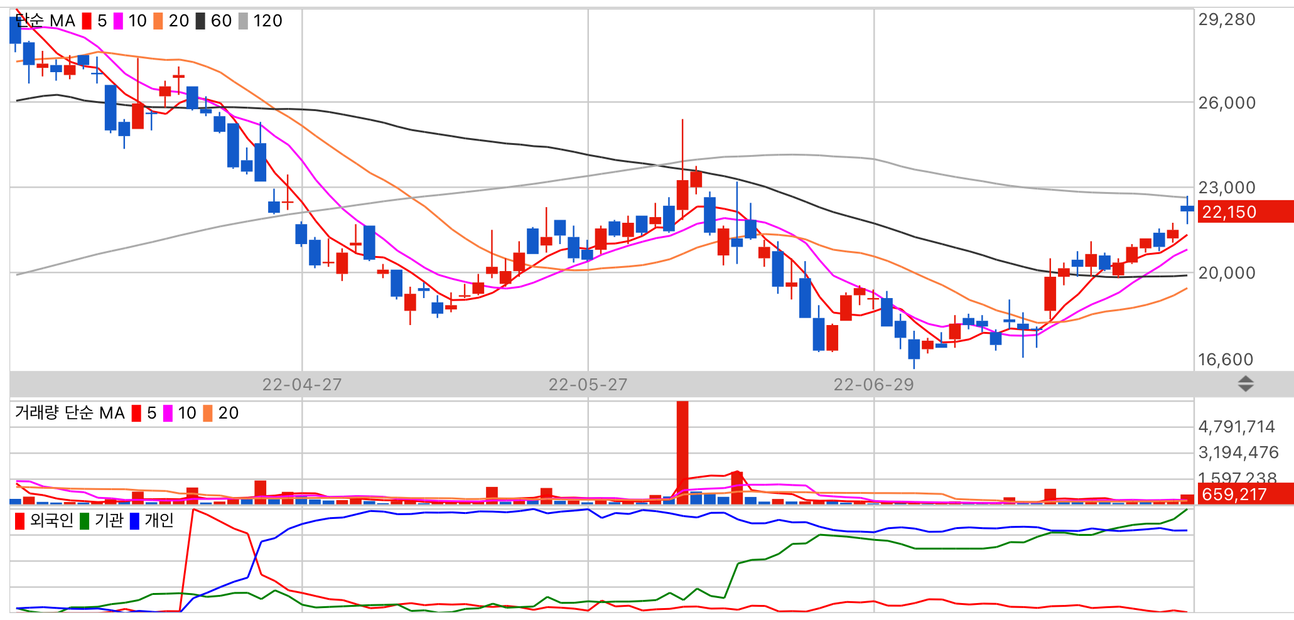Click the current volume tag 659,217
Image resolution: width=1294 pixels, height=620 pixels.
(1246, 494)
